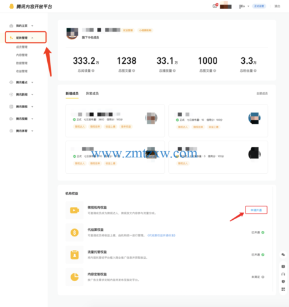Open 收益管理 submenu item
This screenshot has height=307, width=289.
coord(21,71)
